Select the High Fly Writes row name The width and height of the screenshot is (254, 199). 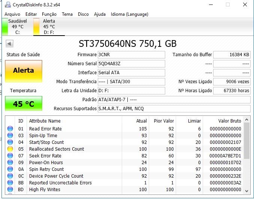45,189
